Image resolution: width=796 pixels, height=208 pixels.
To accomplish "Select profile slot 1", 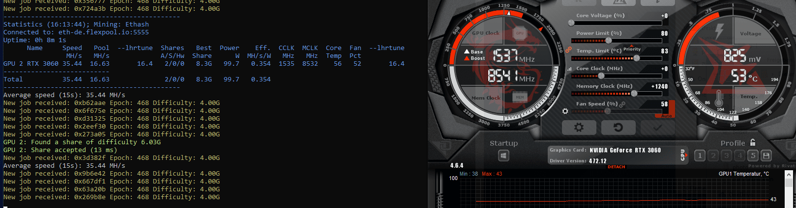I will point(700,156).
